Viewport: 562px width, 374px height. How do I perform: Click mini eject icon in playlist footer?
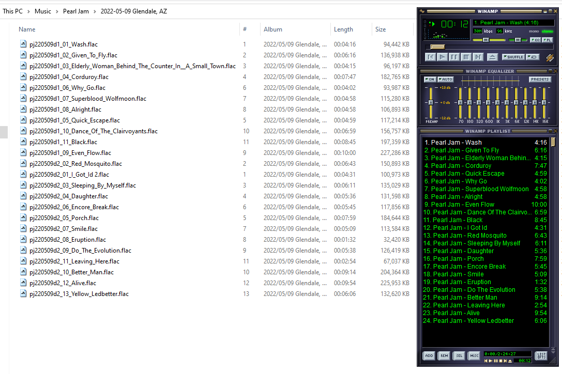point(510,361)
